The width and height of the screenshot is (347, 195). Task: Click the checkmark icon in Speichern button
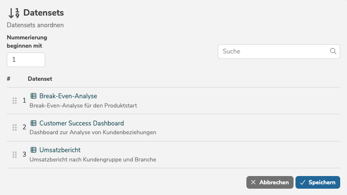[x=302, y=182]
